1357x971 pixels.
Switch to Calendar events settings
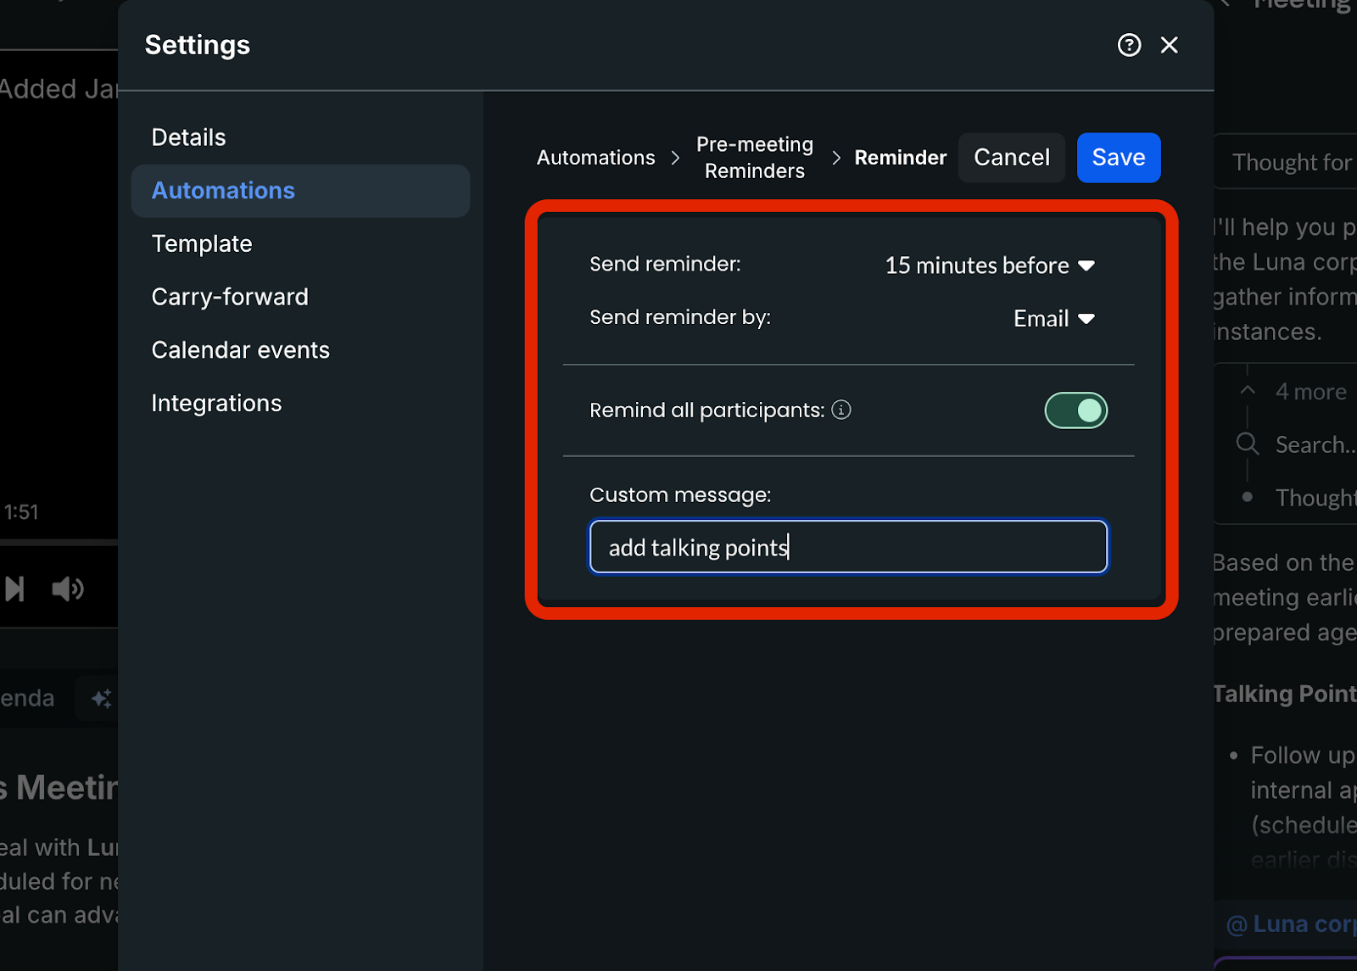tap(240, 350)
